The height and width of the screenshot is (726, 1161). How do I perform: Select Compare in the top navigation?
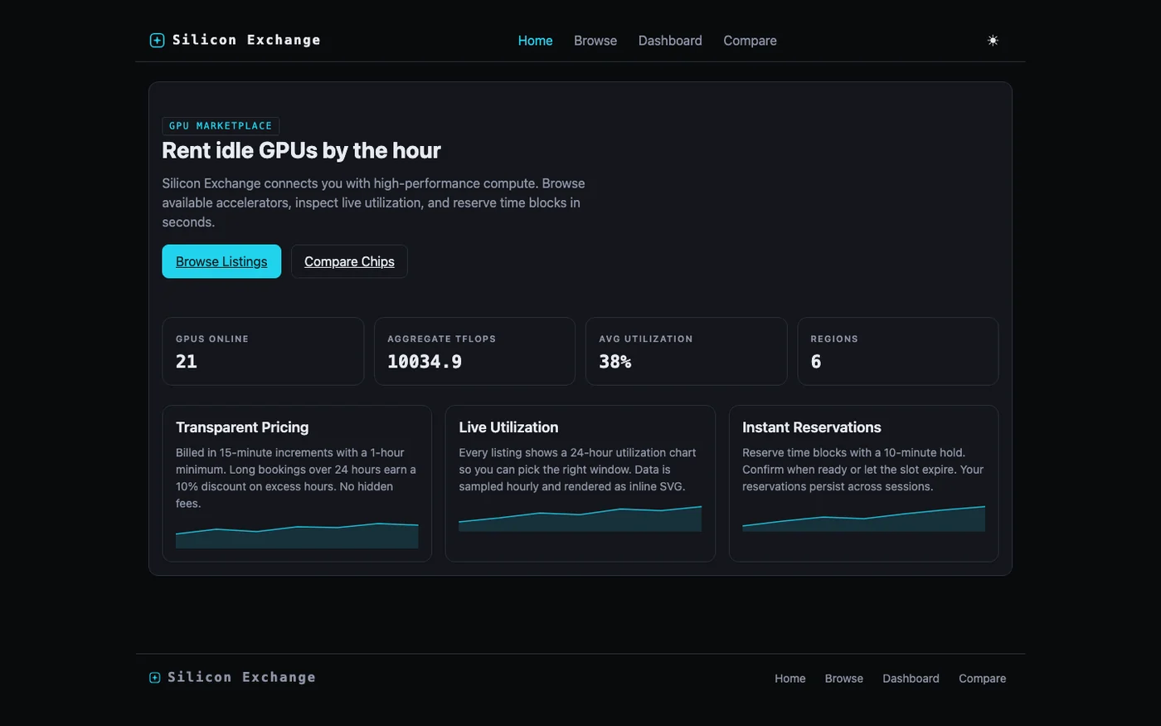[750, 41]
